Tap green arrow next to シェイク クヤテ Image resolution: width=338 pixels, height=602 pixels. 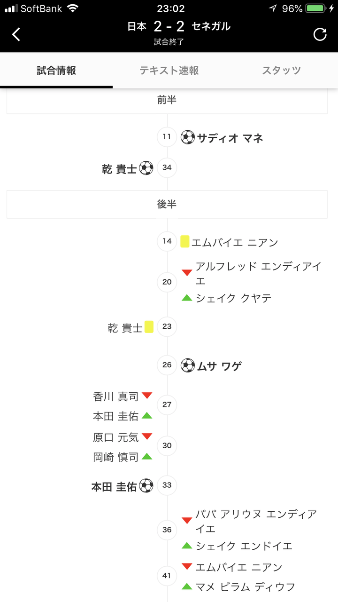[187, 298]
